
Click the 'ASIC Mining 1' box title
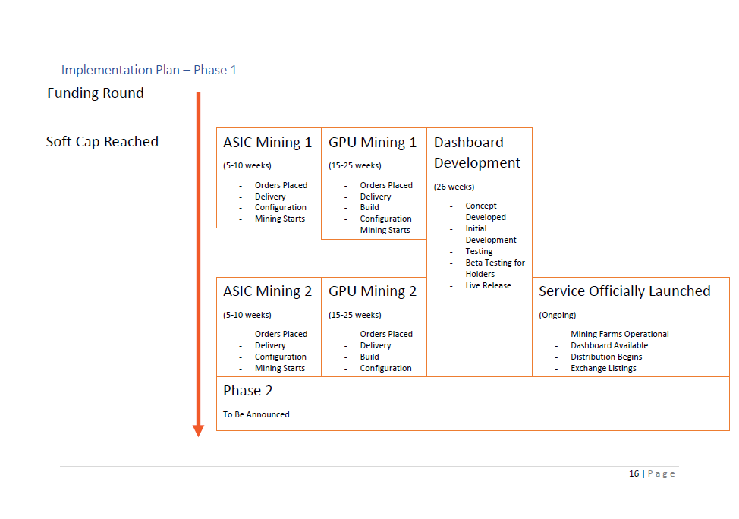(x=267, y=143)
